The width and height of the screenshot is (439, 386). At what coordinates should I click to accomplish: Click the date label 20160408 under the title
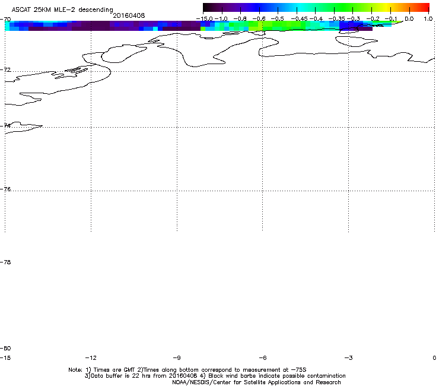[129, 15]
